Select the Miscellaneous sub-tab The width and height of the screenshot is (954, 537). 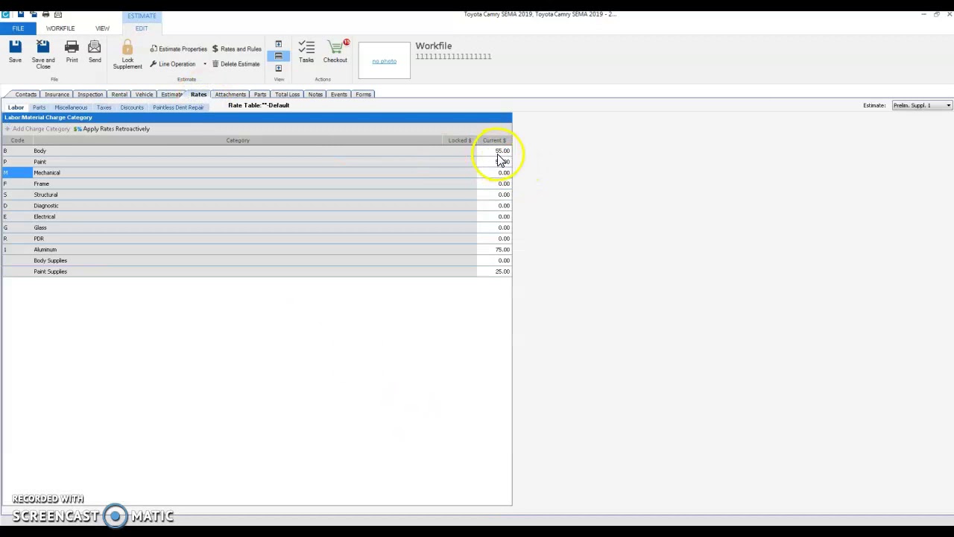coord(71,107)
